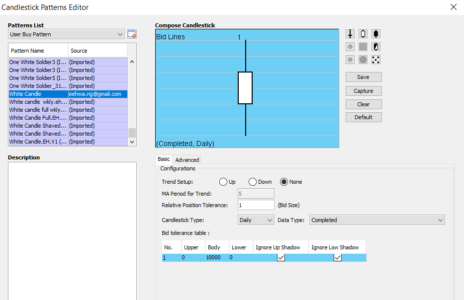This screenshot has width=464, height=300.
Task: Click inside the Description text box
Action: (72, 231)
